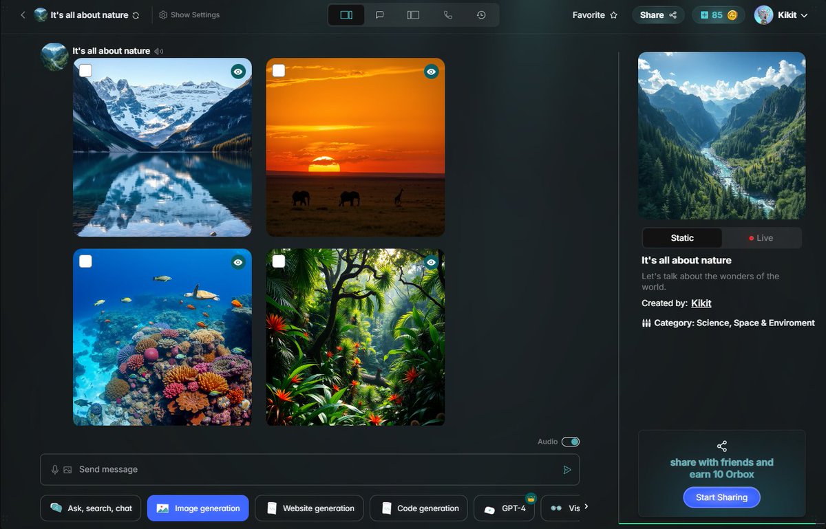Mark chat as Favorite with star
This screenshot has height=529, width=826.
(595, 14)
